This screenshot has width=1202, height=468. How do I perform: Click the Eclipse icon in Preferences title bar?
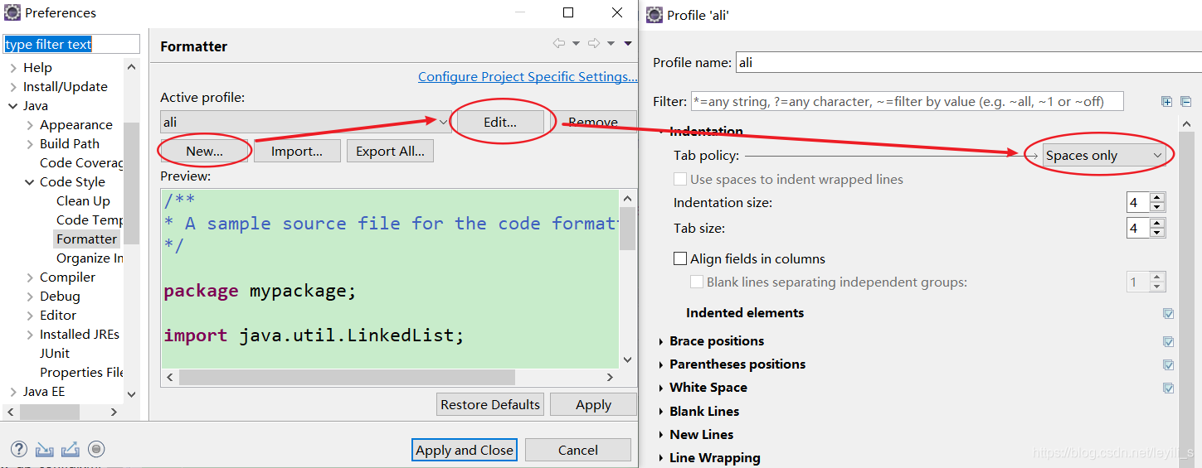coord(12,12)
